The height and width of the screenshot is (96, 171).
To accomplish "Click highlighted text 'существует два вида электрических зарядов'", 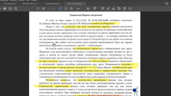I will tap(88, 27).
